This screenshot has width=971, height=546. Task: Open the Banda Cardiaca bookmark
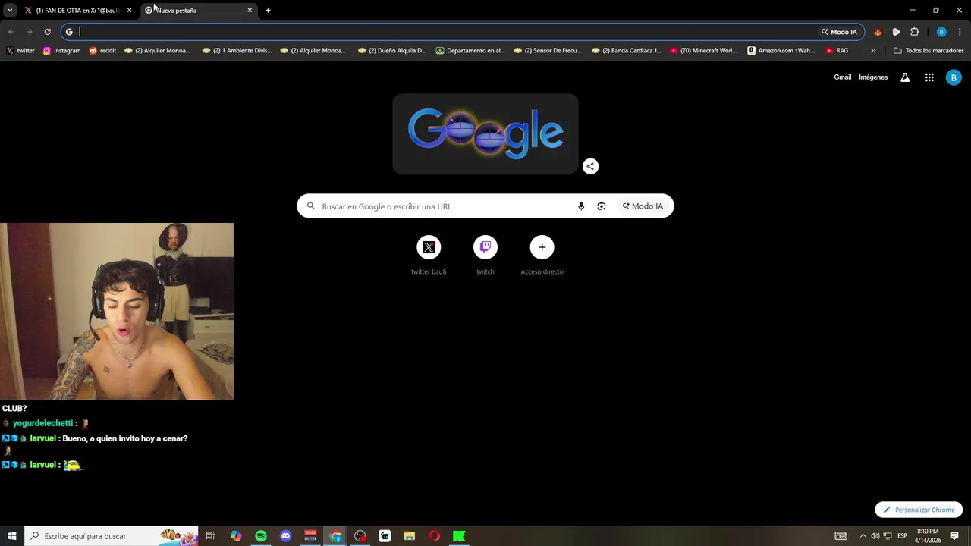click(627, 51)
